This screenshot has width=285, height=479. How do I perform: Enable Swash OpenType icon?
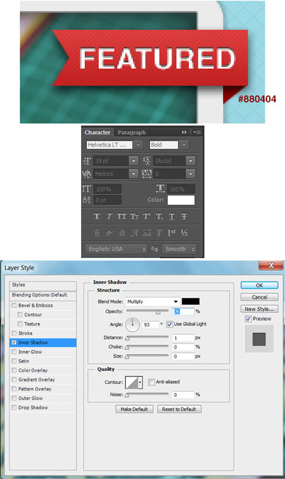coord(134,233)
